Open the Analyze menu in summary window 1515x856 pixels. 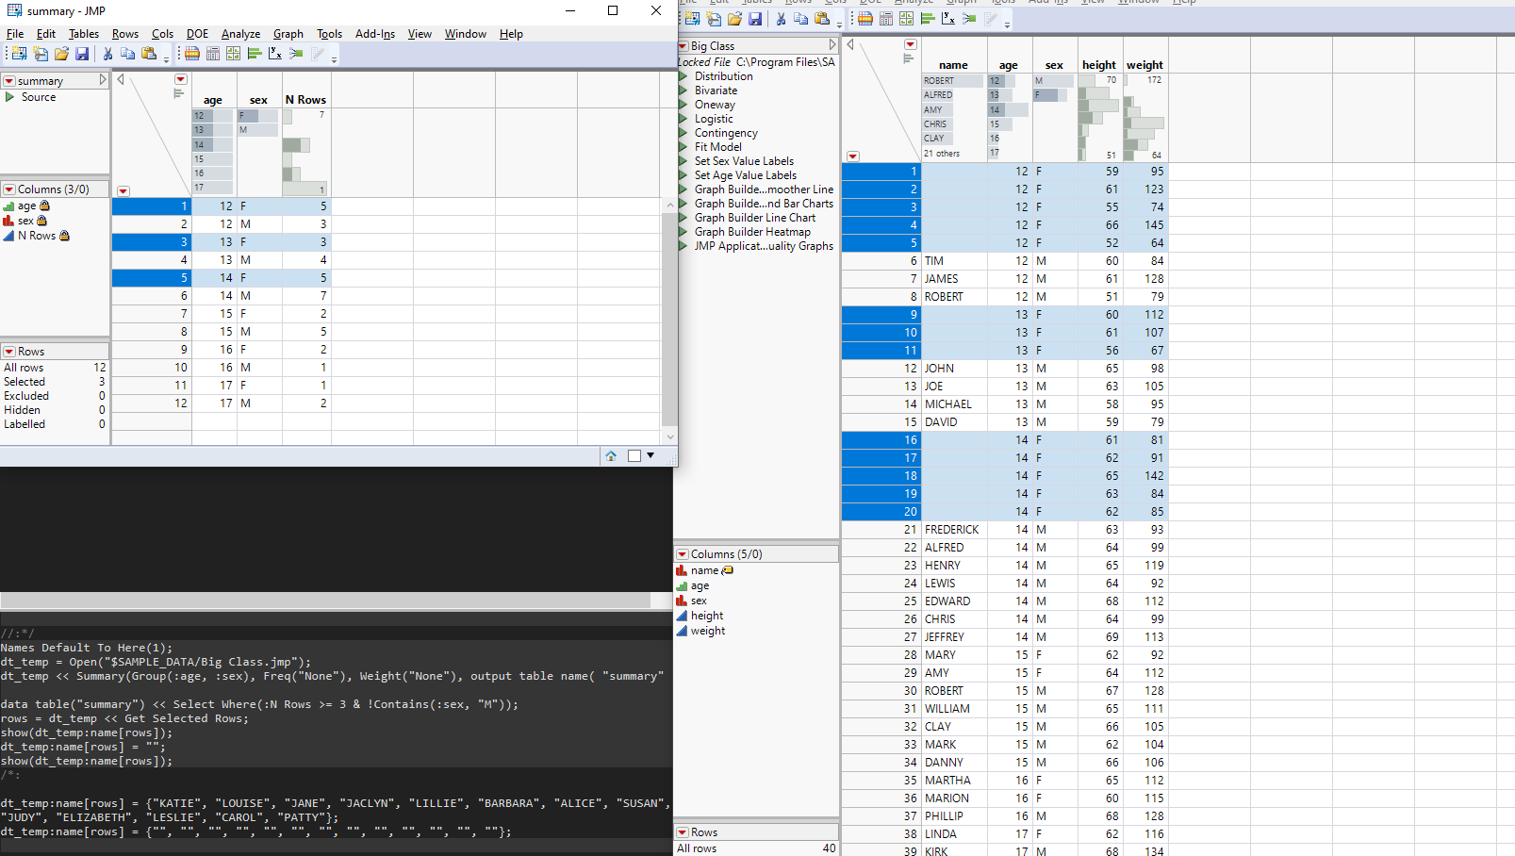tap(240, 34)
